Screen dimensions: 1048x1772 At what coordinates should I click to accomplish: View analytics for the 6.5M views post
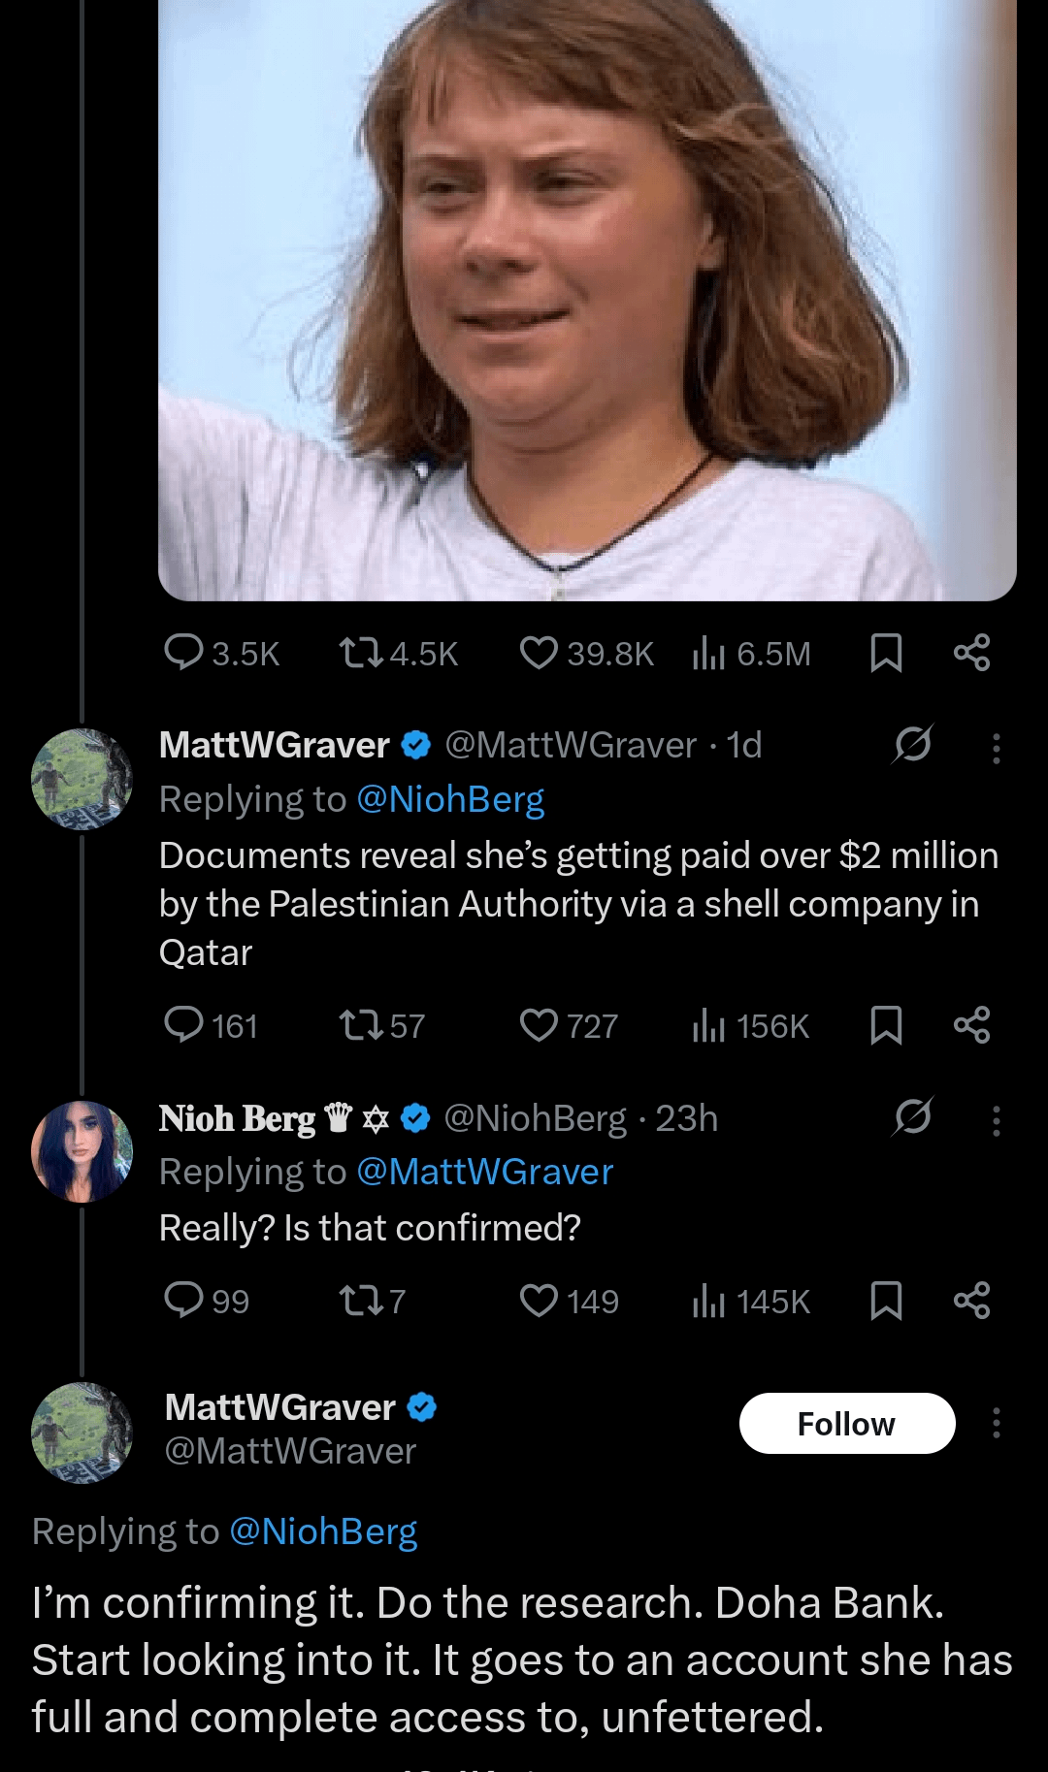709,653
